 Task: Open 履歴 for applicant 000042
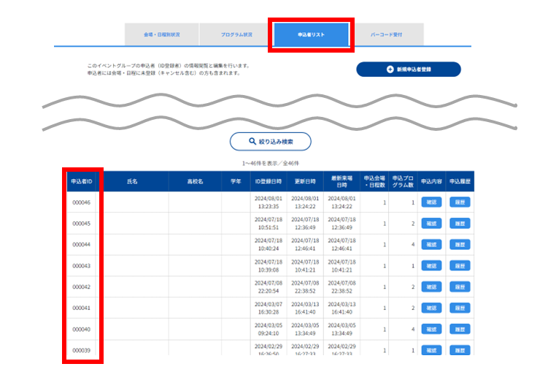[460, 286]
